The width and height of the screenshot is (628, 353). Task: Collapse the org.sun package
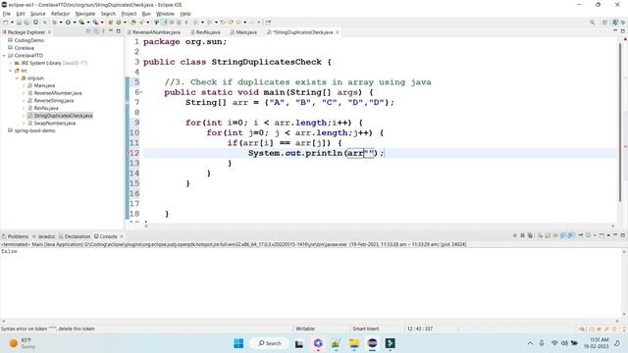(x=18, y=78)
